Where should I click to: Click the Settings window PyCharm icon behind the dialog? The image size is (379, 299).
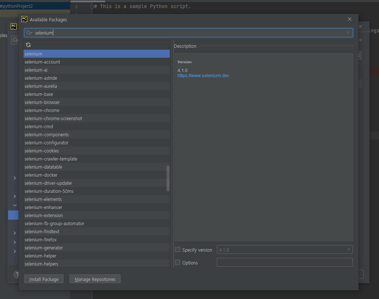(14, 26)
